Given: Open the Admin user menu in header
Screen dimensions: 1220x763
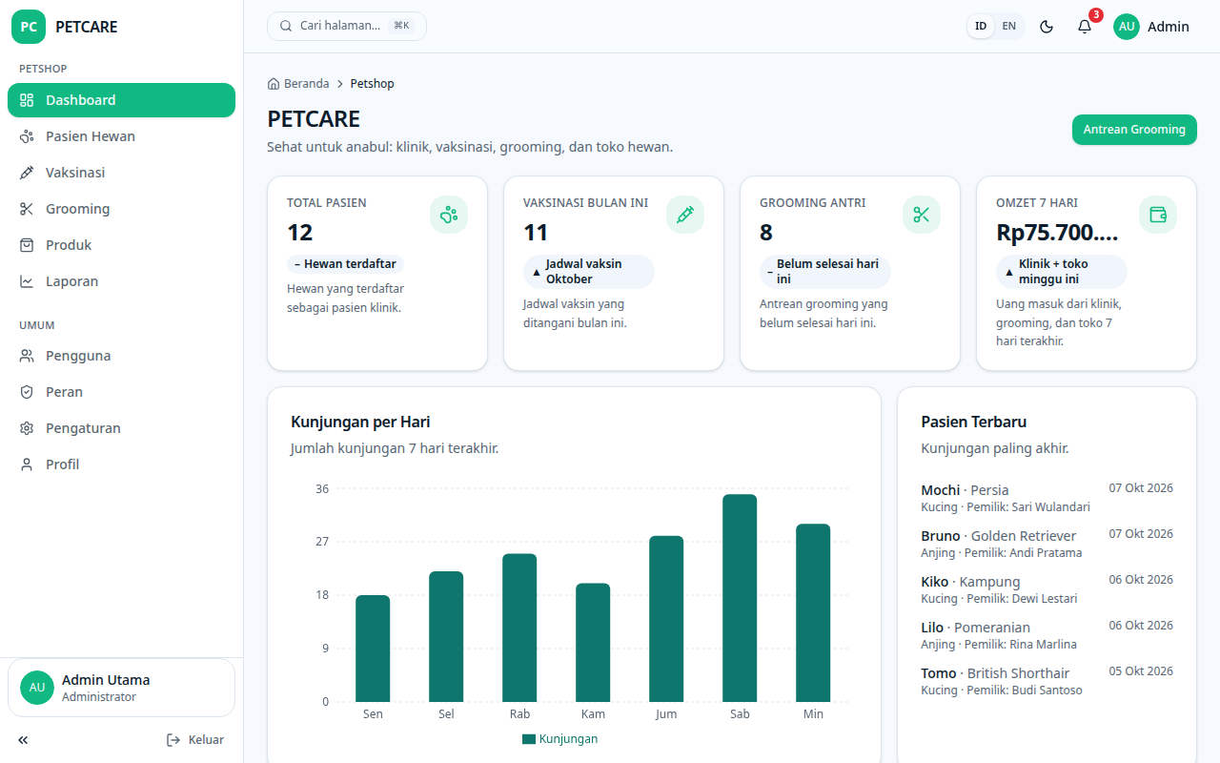Looking at the screenshot, I should [1151, 27].
